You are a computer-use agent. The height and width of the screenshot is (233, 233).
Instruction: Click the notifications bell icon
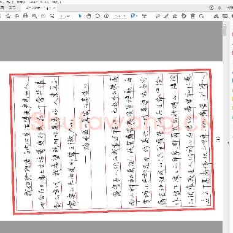point(220,8)
